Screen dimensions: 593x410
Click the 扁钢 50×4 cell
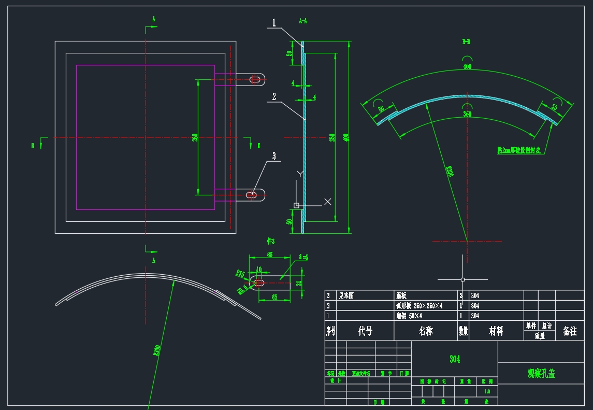pos(426,316)
